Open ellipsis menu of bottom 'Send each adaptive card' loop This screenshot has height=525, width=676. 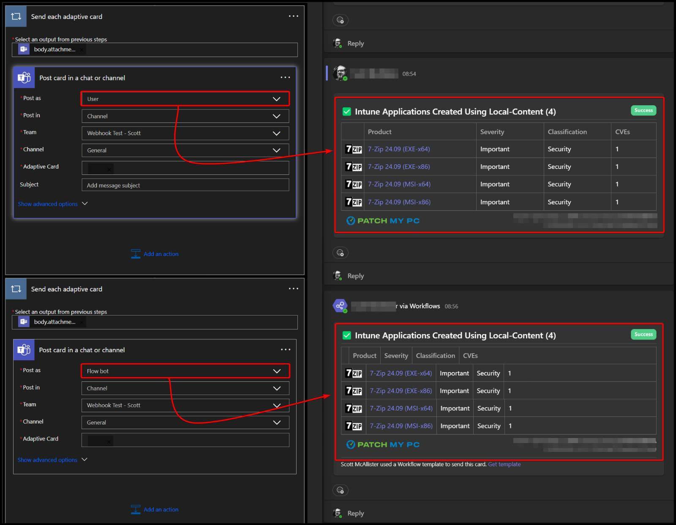pyautogui.click(x=293, y=288)
